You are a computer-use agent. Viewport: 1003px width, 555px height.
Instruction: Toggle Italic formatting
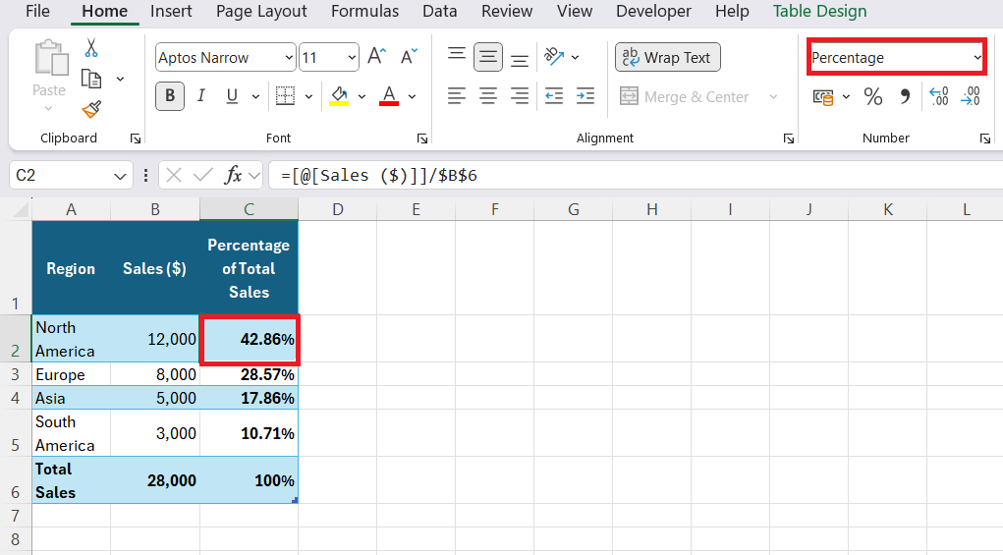tap(200, 96)
